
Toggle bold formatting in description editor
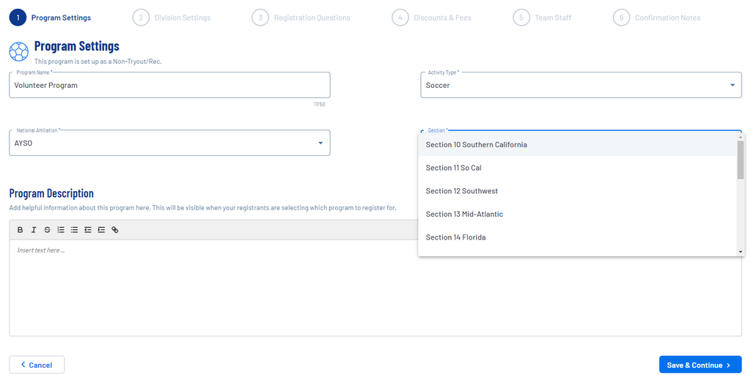(20, 230)
